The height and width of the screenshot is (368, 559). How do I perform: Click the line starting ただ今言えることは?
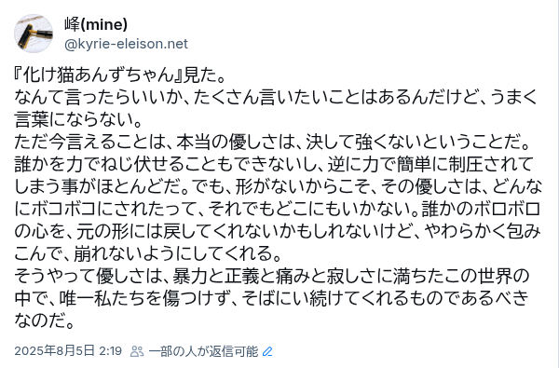(273, 142)
